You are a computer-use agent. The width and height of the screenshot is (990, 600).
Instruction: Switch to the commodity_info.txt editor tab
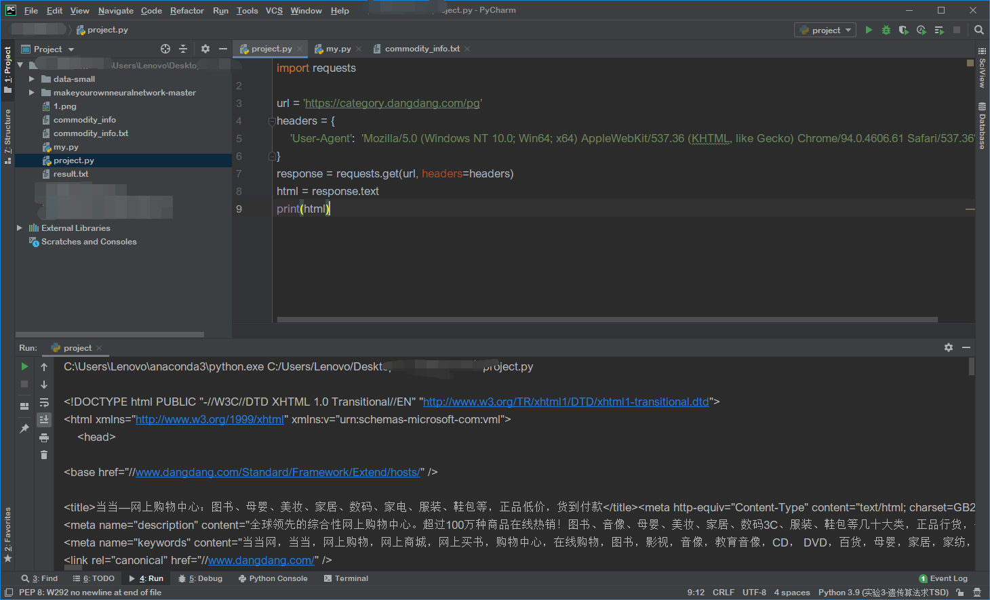coord(422,49)
